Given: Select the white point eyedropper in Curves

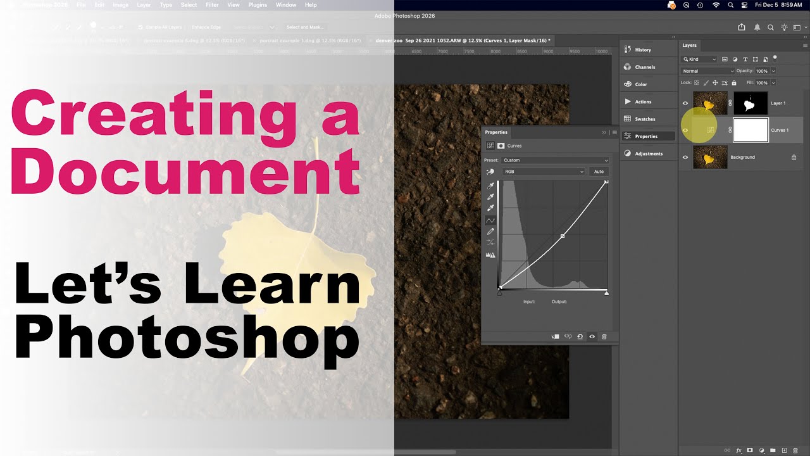Looking at the screenshot, I should pyautogui.click(x=490, y=208).
